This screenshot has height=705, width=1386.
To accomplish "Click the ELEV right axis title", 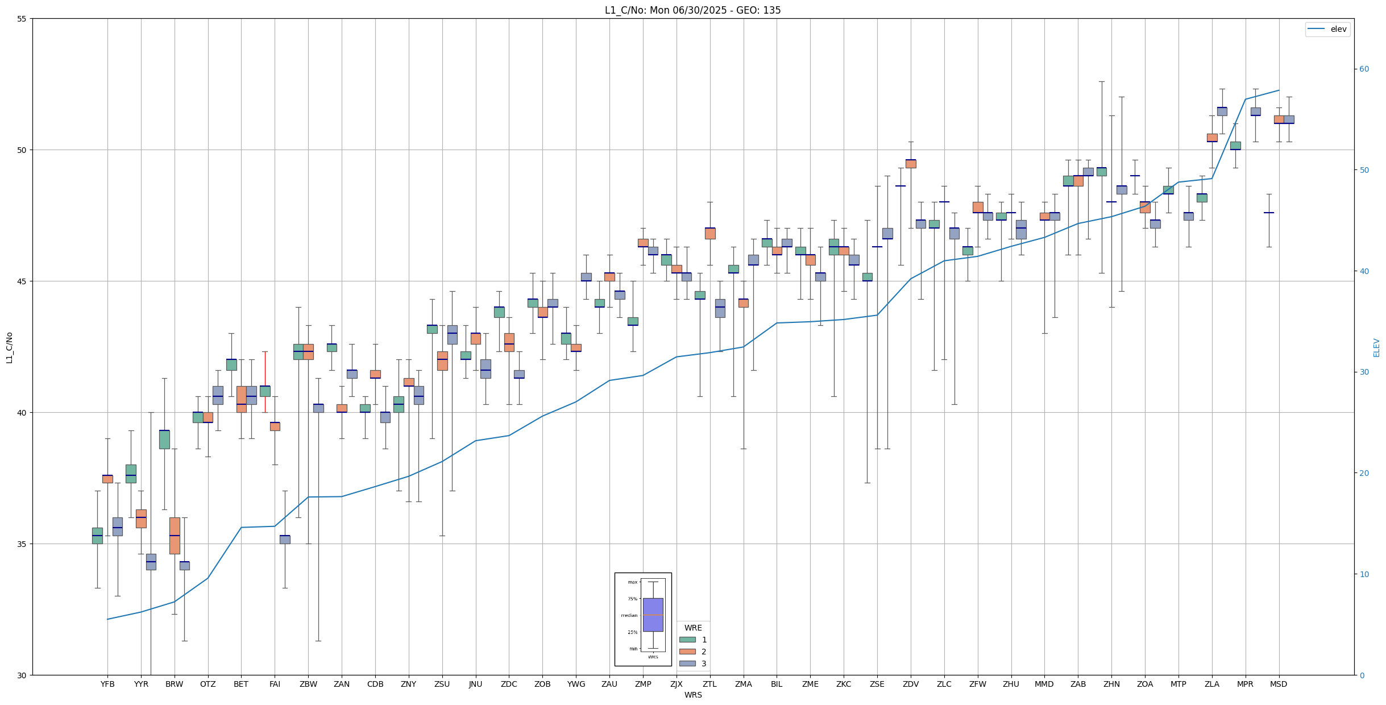I will tap(1376, 347).
